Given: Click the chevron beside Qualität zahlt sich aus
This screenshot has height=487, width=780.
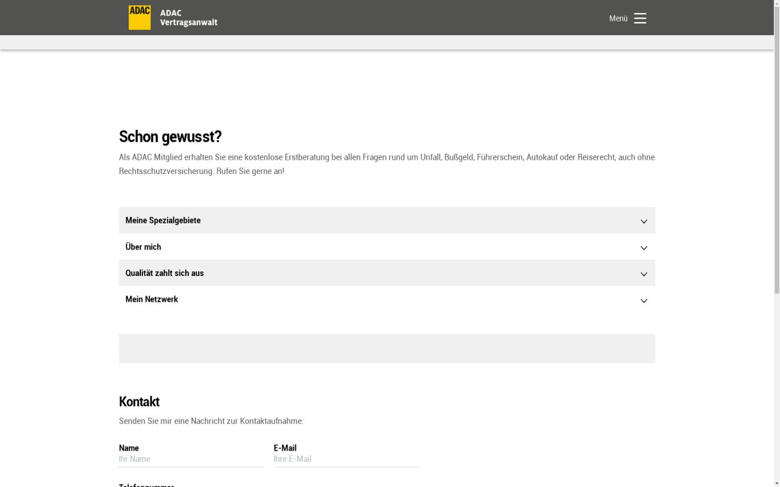Looking at the screenshot, I should click(x=643, y=273).
